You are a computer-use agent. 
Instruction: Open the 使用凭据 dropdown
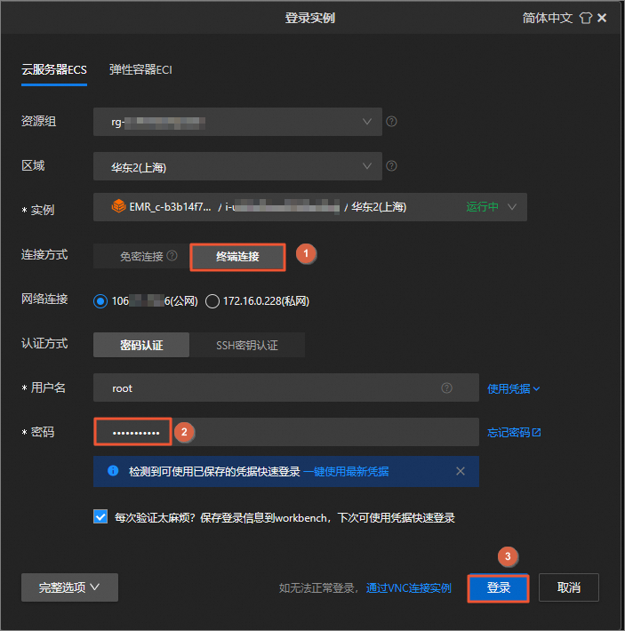(514, 388)
